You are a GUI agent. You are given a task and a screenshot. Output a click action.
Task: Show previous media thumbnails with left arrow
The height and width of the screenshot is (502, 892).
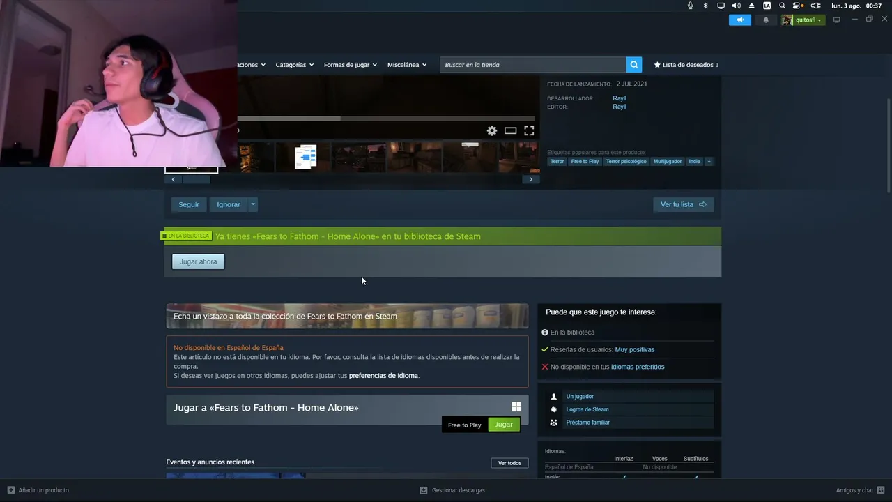coord(174,179)
